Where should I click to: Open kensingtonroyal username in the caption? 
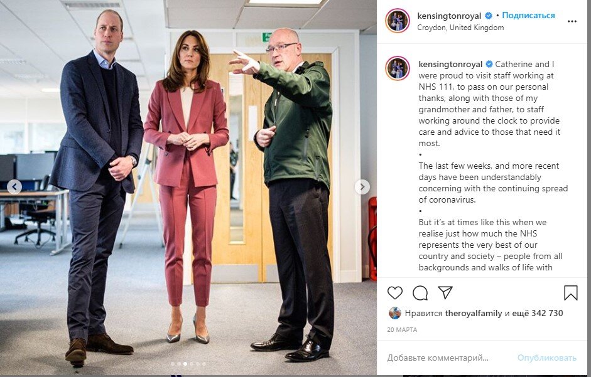pyautogui.click(x=450, y=64)
